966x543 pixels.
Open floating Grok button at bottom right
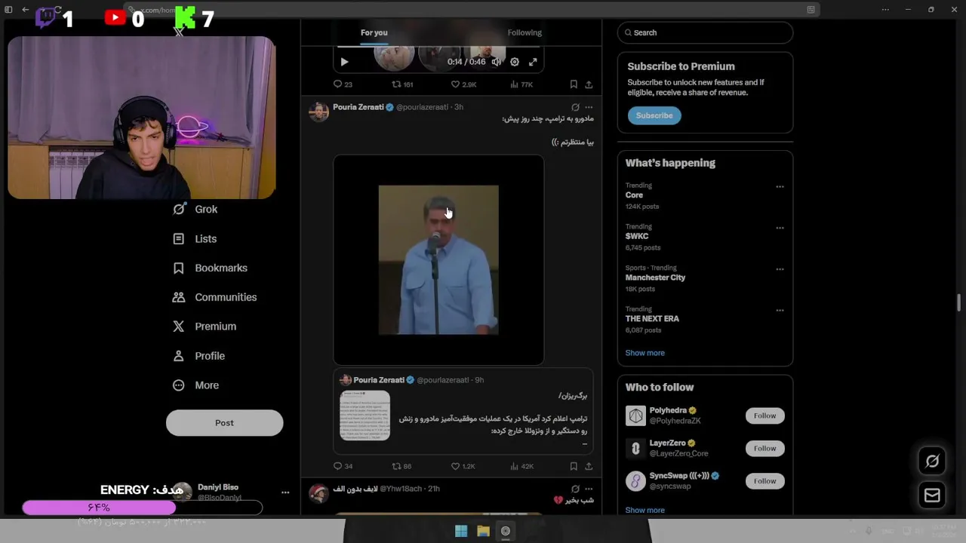tap(932, 462)
